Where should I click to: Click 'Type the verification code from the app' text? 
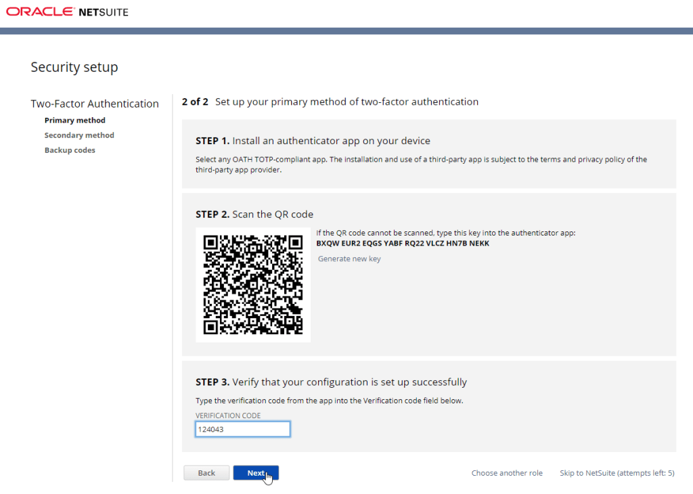[330, 401]
